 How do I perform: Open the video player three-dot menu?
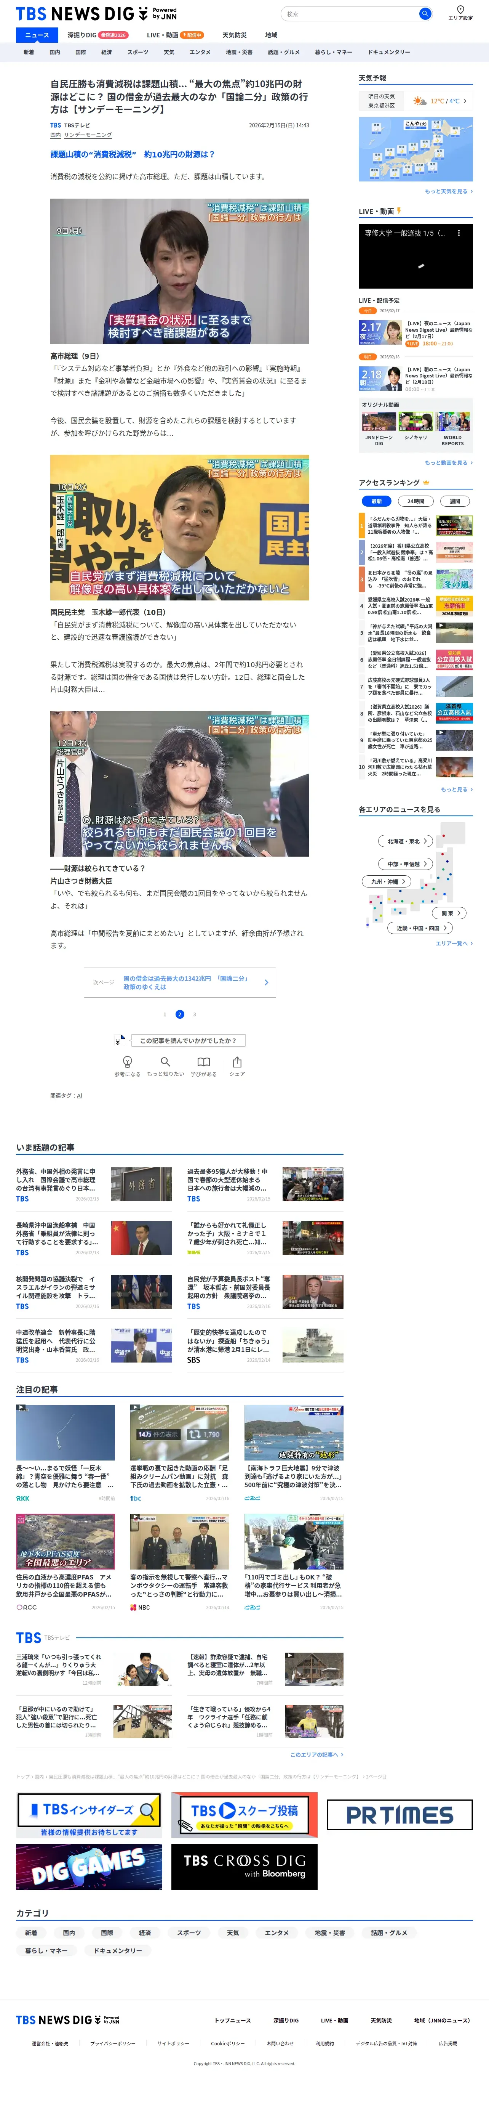coord(459,233)
